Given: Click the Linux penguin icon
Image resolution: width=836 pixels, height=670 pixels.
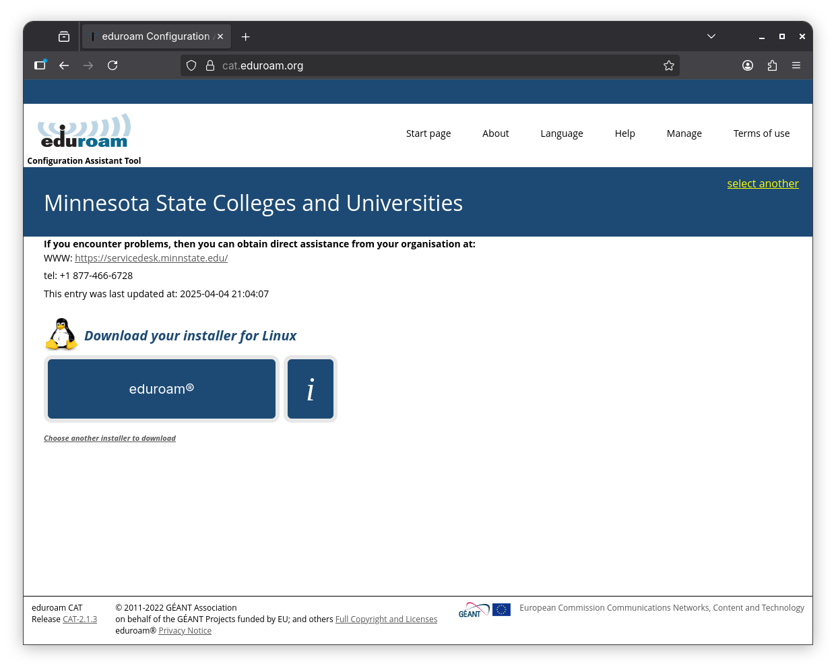Looking at the screenshot, I should 61,334.
